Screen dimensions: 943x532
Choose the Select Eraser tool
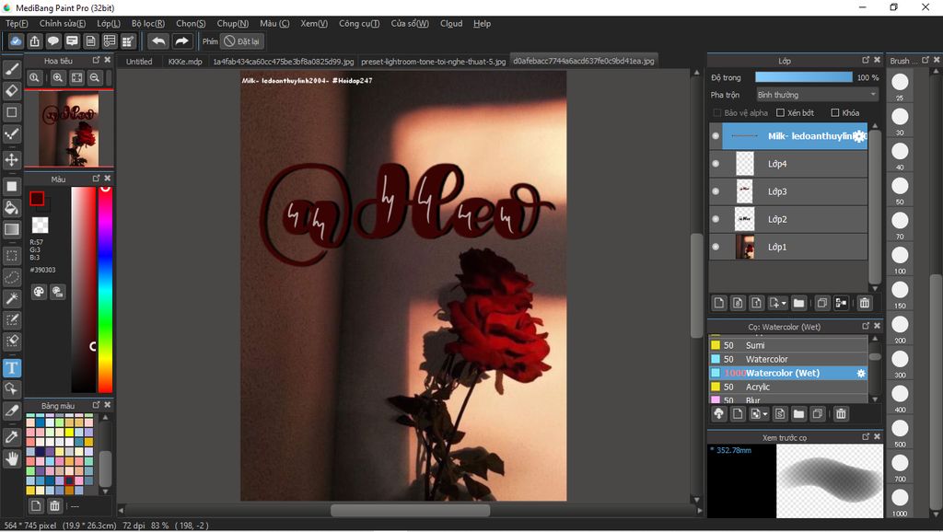(11, 341)
